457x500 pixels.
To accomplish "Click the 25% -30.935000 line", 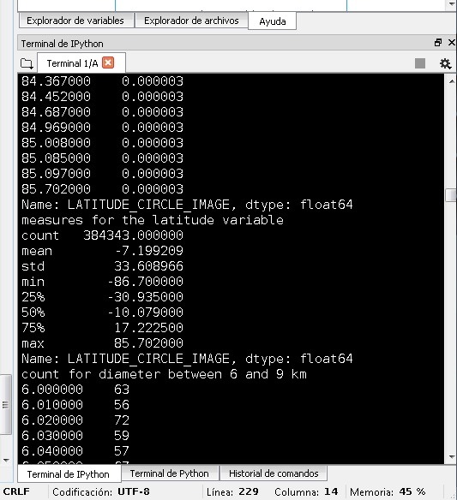I will click(x=102, y=297).
